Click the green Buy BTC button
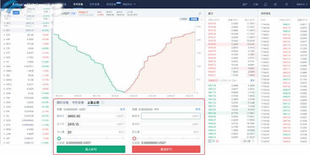310x155 pixels. coord(91,149)
